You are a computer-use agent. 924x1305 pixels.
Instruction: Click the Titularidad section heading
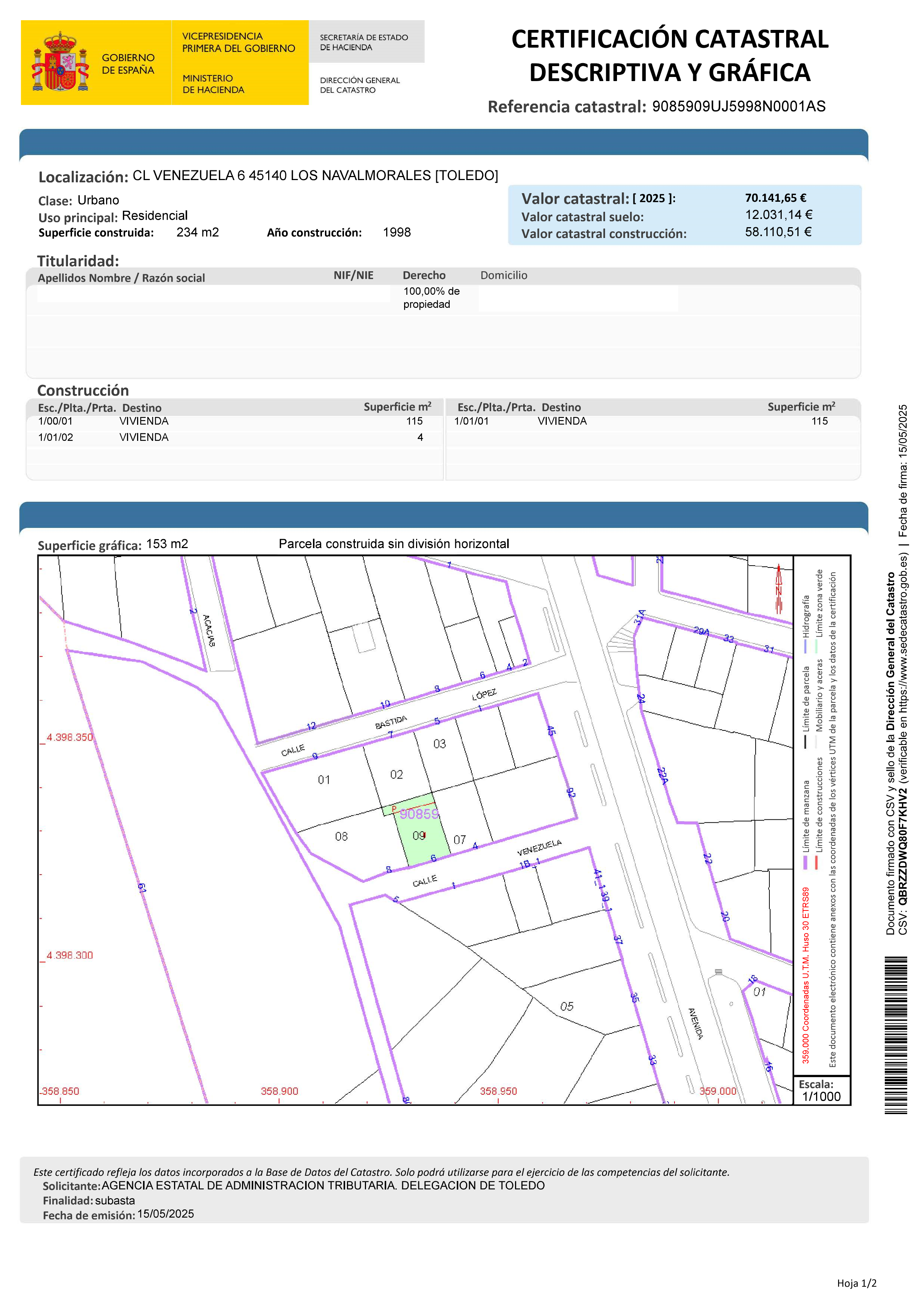pos(78,261)
